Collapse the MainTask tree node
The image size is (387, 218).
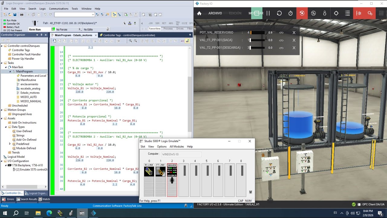[x=6, y=67]
